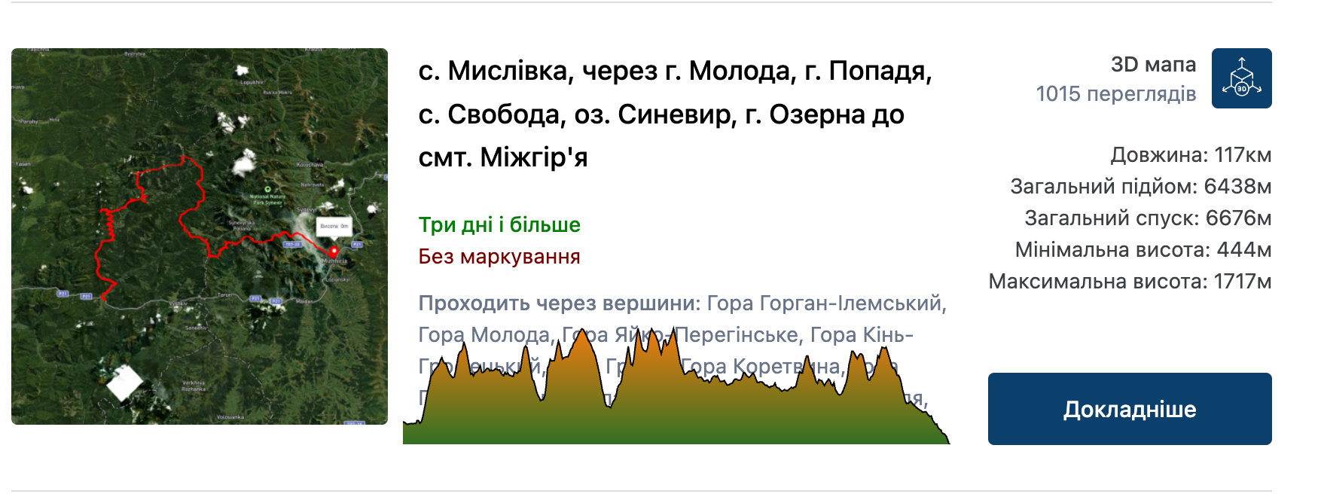
Task: Click the '3D мапа' label
Action: coord(1153,65)
